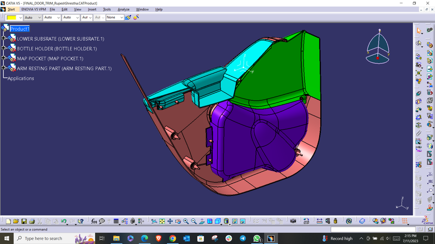Image resolution: width=435 pixels, height=244 pixels.
Task: Expand LOWER SUBSRATE tree node
Action: [x=4, y=38]
